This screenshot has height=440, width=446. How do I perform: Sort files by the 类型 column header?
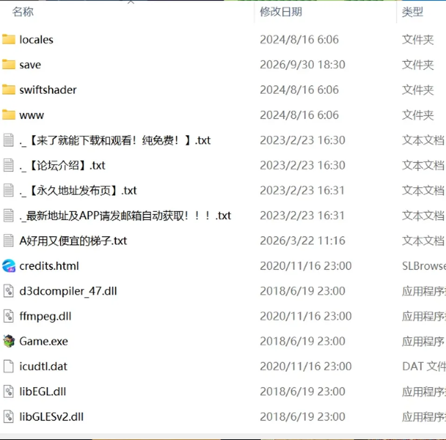413,12
